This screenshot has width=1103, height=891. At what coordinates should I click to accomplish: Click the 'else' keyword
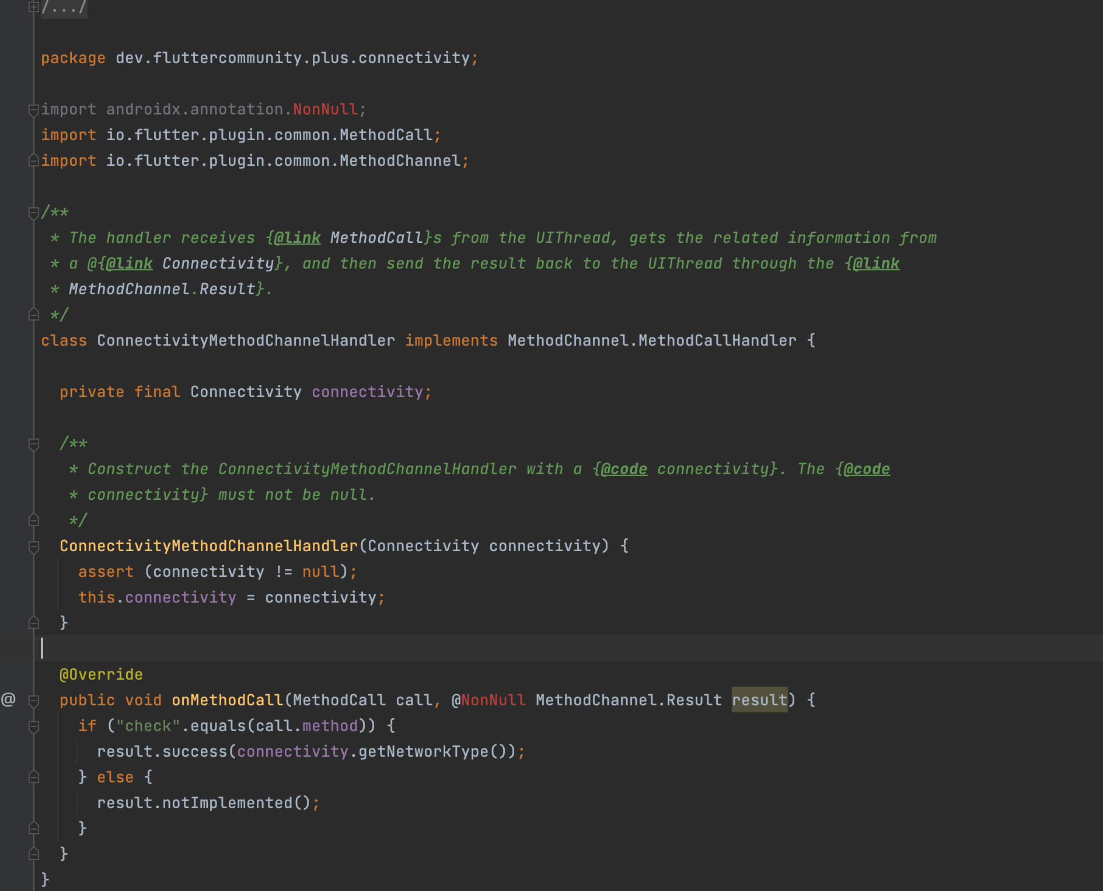click(115, 777)
